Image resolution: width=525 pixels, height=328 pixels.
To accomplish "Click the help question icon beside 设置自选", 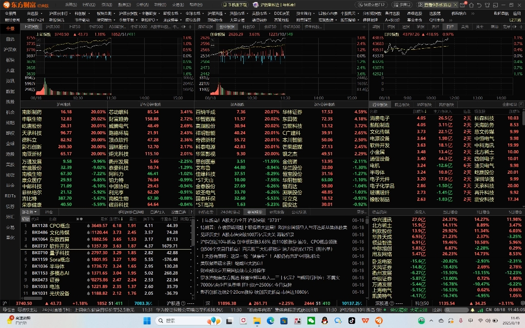I will click(191, 212).
